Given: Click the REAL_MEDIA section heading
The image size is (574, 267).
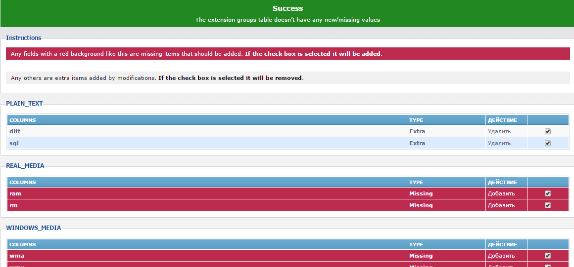Looking at the screenshot, I should [25, 166].
